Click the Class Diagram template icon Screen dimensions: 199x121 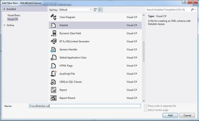pos(53,17)
